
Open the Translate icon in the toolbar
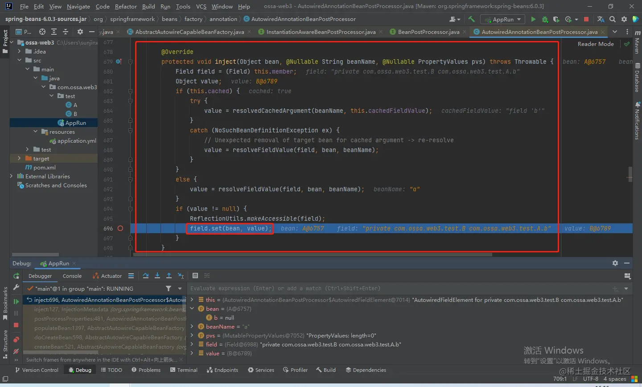pyautogui.click(x=601, y=19)
